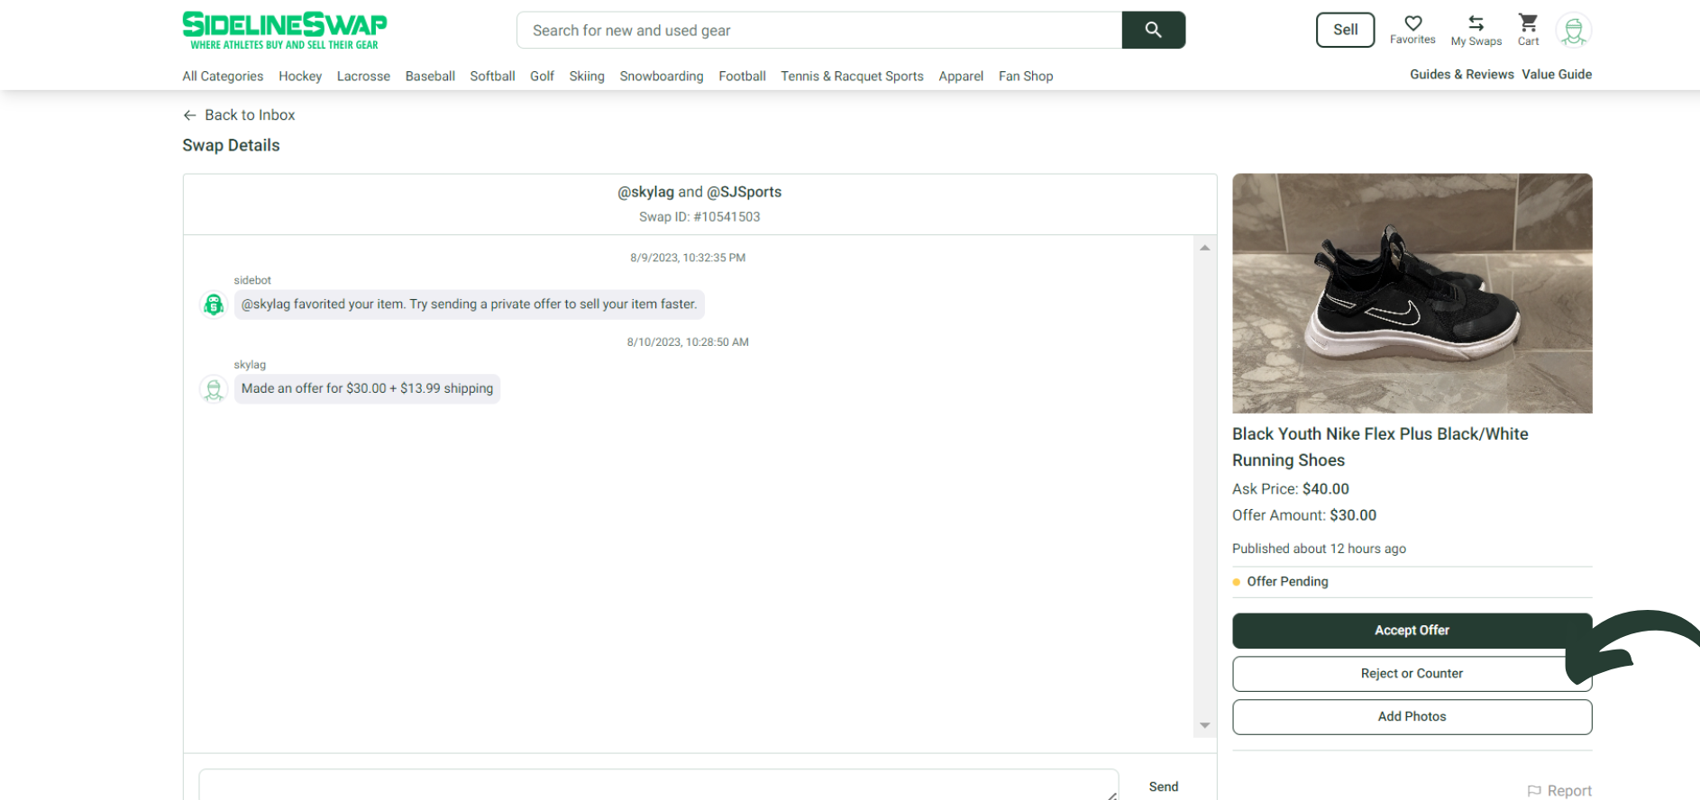Click the Accept Offer button
1700x800 pixels.
coord(1412,631)
